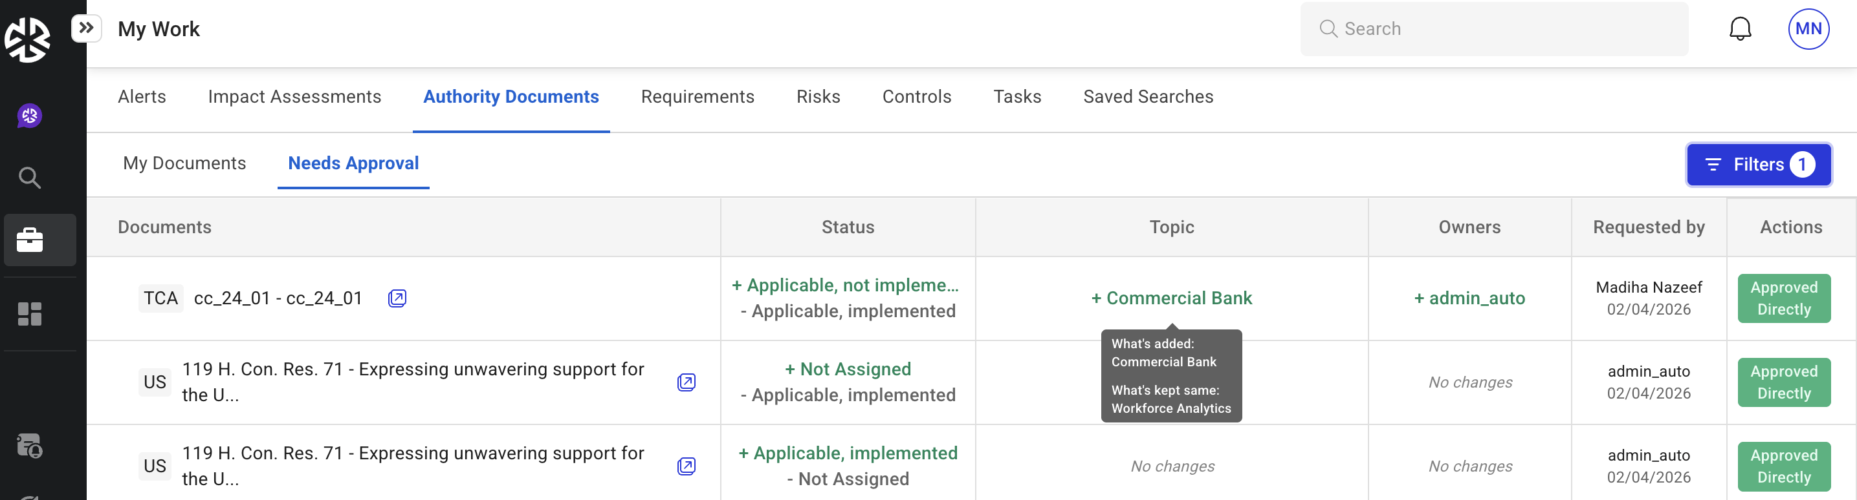The height and width of the screenshot is (500, 1857).
Task: Click Approved Directly in the Not Assigned row
Action: tap(1784, 382)
